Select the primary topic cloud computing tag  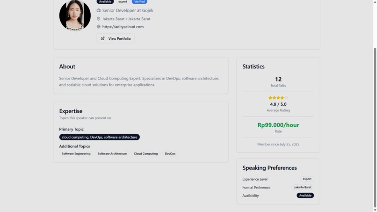tap(100, 137)
